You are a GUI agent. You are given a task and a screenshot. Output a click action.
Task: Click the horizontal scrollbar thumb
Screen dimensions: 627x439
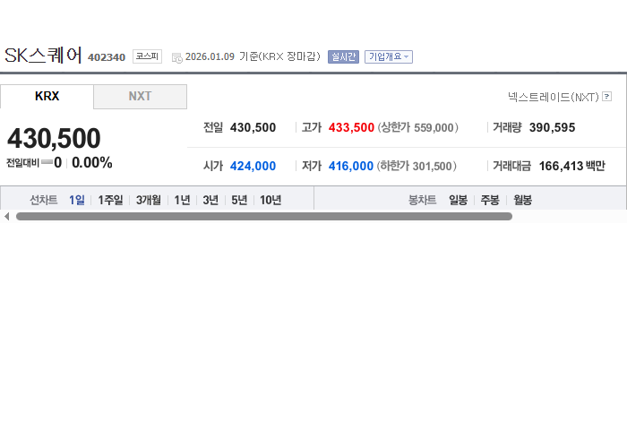click(x=264, y=216)
